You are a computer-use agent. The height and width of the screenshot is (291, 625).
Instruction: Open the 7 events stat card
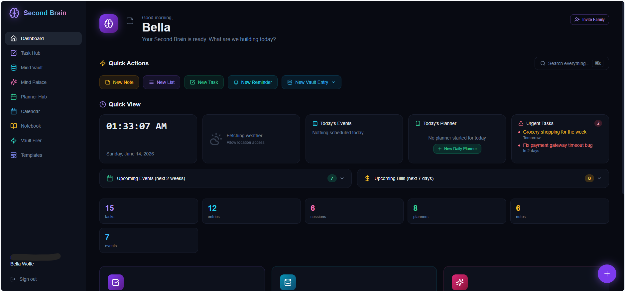(x=149, y=240)
